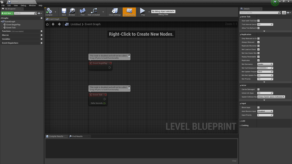Image resolution: width=292 pixels, height=164 pixels.
Task: Enable Replicate Movement checkbox
Action: [259, 46]
